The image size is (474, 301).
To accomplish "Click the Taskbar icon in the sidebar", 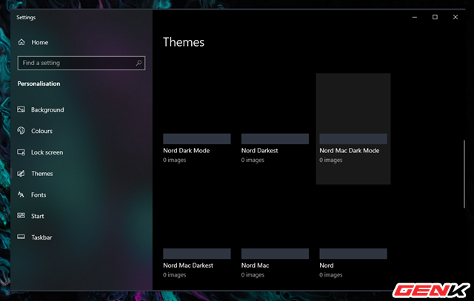I will [21, 237].
